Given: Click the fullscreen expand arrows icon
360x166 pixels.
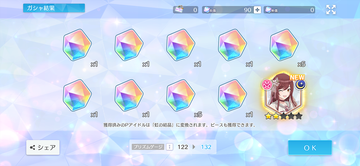Looking at the screenshot, I should (331, 9).
